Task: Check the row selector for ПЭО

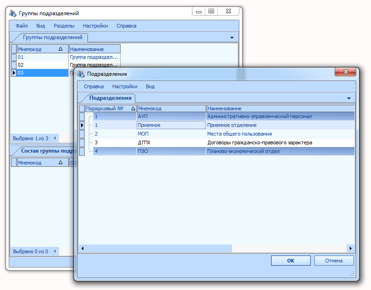Action: tap(82, 151)
